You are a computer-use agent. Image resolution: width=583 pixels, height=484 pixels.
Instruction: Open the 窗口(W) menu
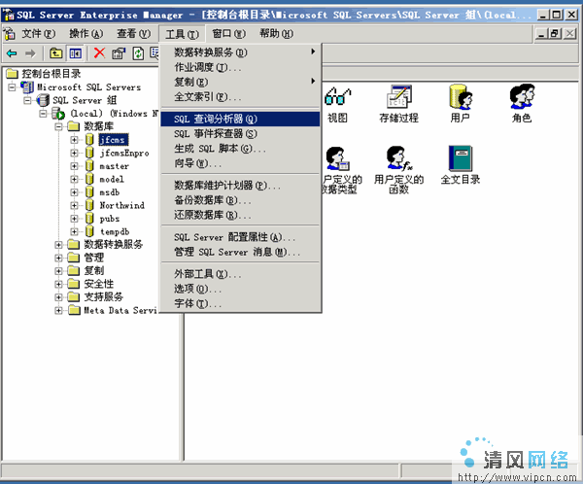[x=228, y=34]
